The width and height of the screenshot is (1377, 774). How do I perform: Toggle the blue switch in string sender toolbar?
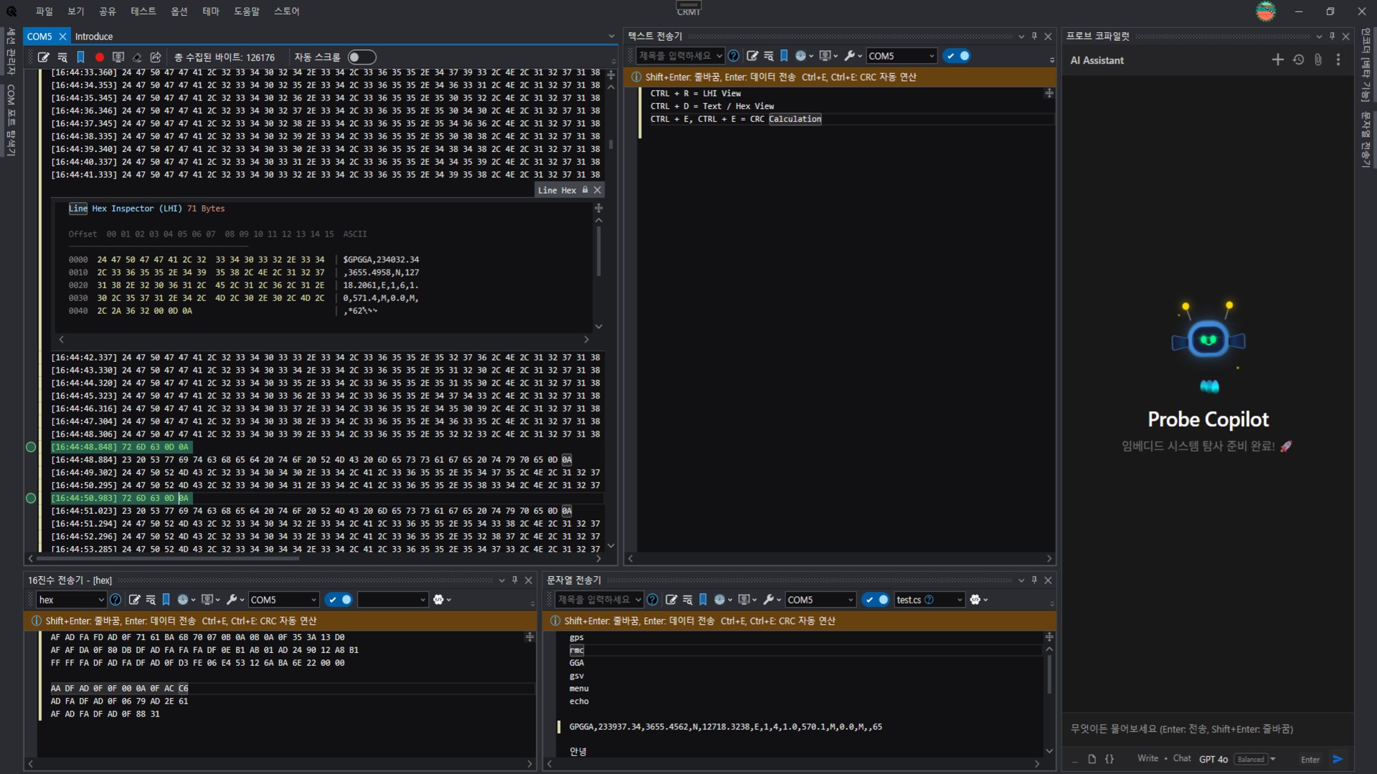click(876, 600)
